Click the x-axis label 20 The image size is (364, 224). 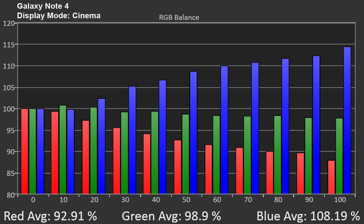[x=94, y=200]
